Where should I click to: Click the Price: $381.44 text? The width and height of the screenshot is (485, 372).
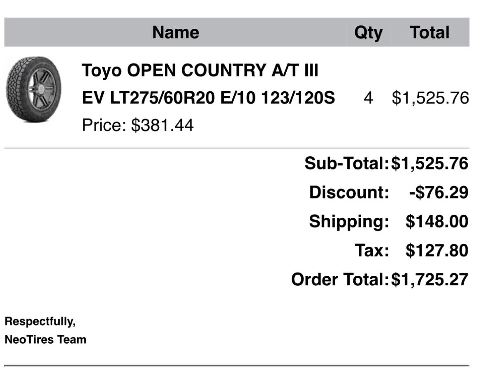click(x=138, y=125)
